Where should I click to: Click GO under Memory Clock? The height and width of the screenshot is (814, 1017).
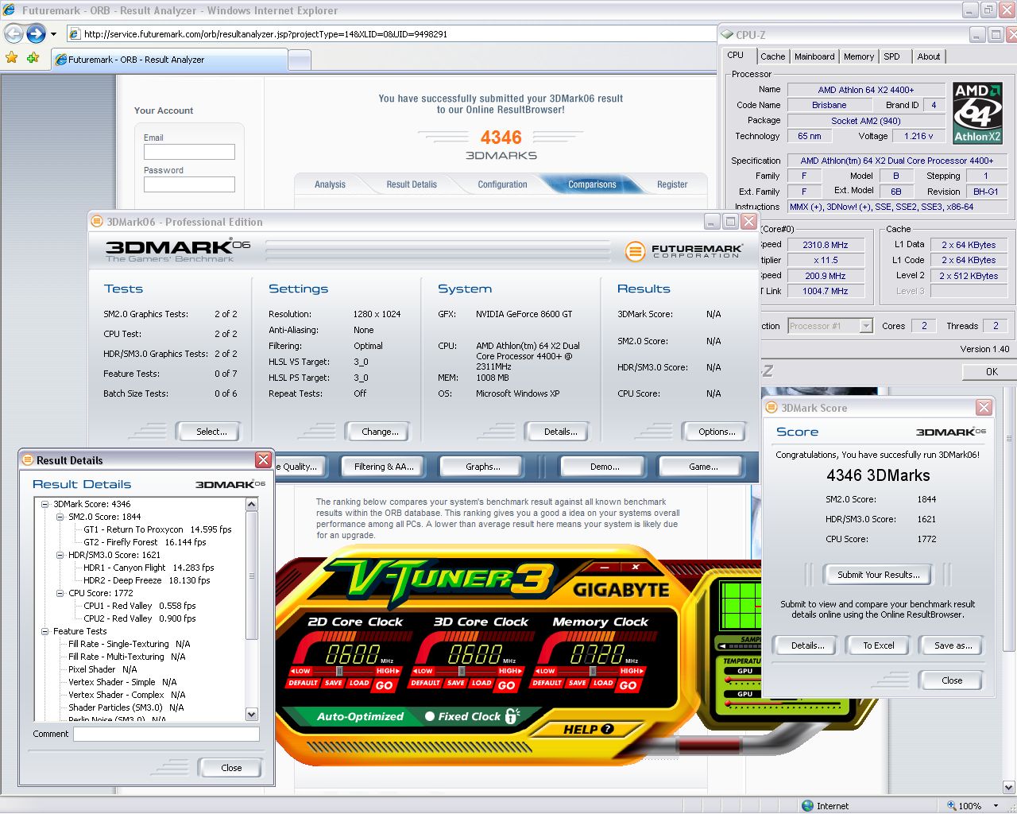coord(628,684)
